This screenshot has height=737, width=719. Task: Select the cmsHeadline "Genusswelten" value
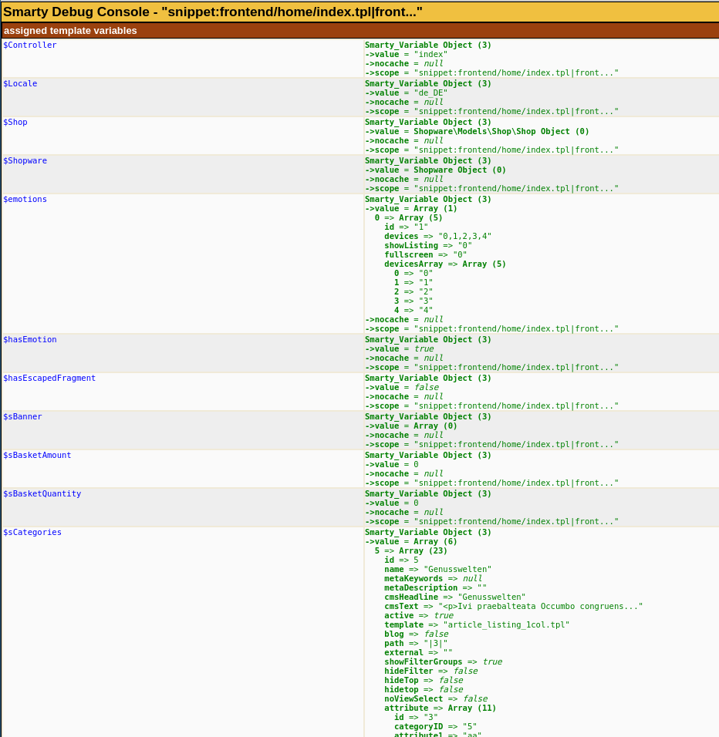coord(491,597)
